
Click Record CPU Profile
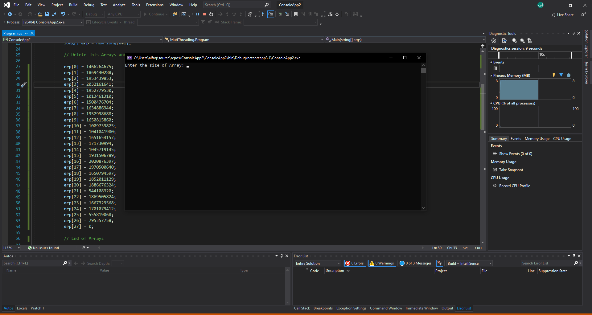pyautogui.click(x=514, y=186)
